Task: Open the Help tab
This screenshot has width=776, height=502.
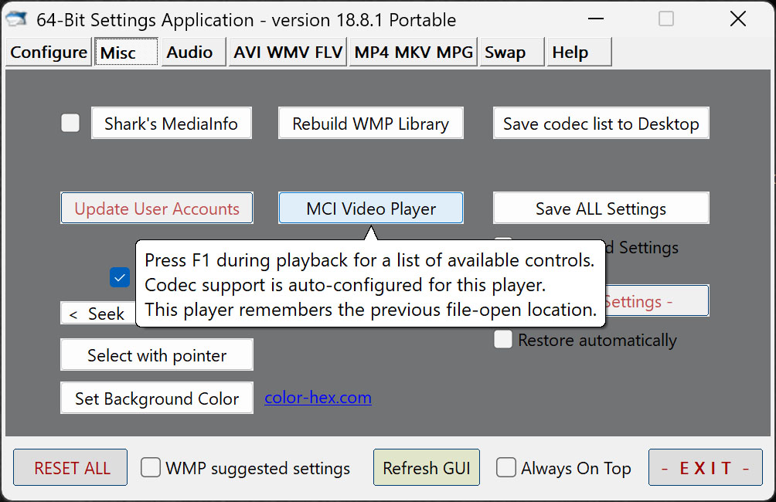Action: click(570, 53)
